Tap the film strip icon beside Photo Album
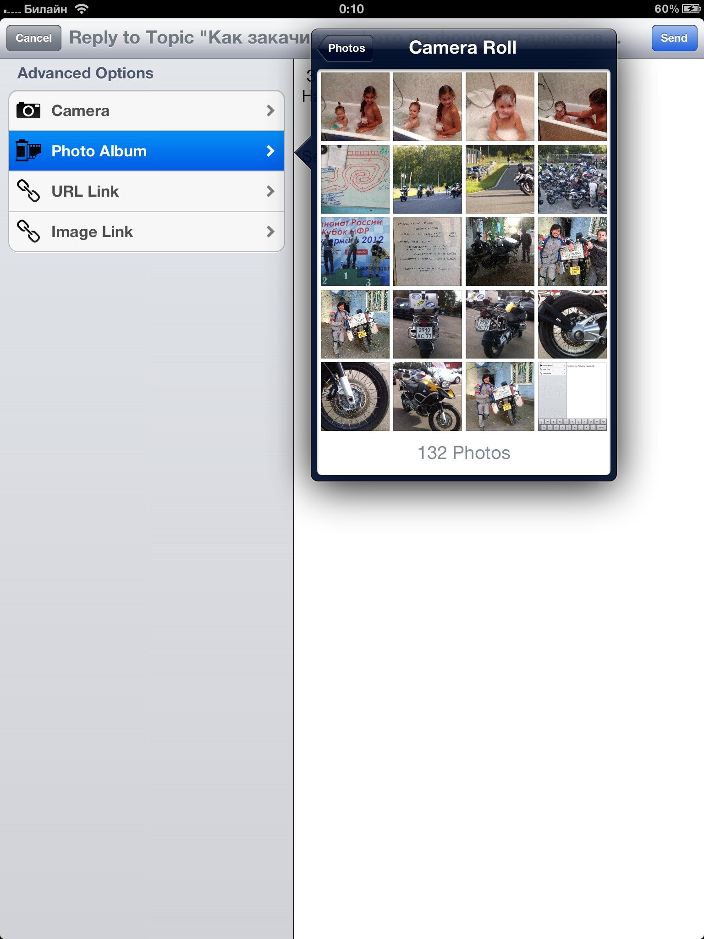 point(28,151)
